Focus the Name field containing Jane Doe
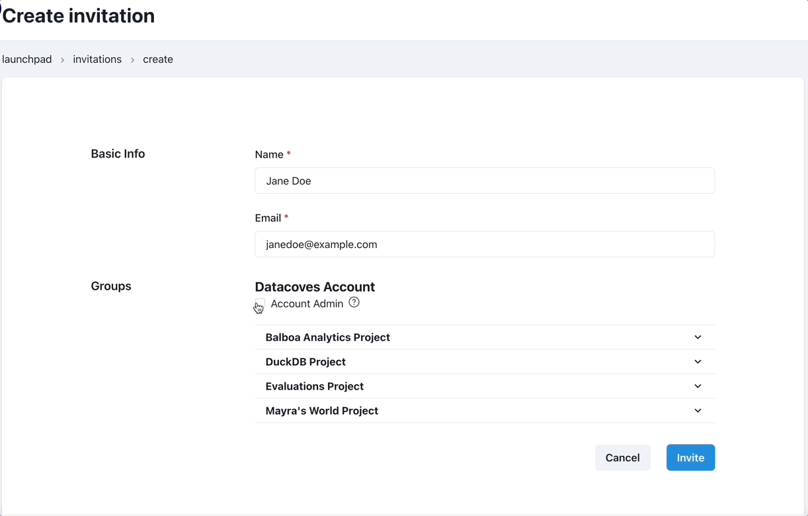 485,181
